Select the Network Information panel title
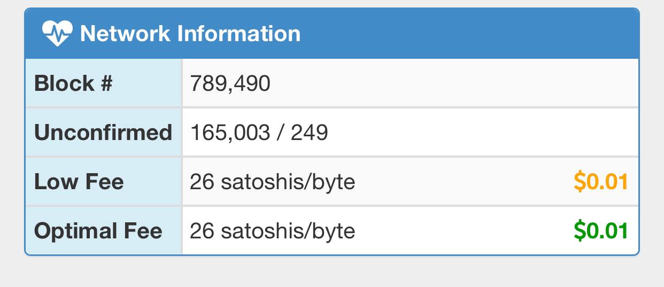664x287 pixels. pos(190,34)
